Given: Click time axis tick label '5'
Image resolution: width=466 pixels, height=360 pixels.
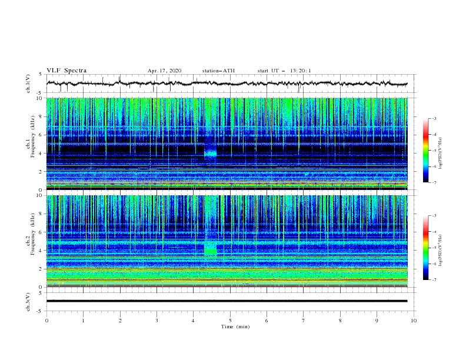Looking at the screenshot, I should coord(230,321).
